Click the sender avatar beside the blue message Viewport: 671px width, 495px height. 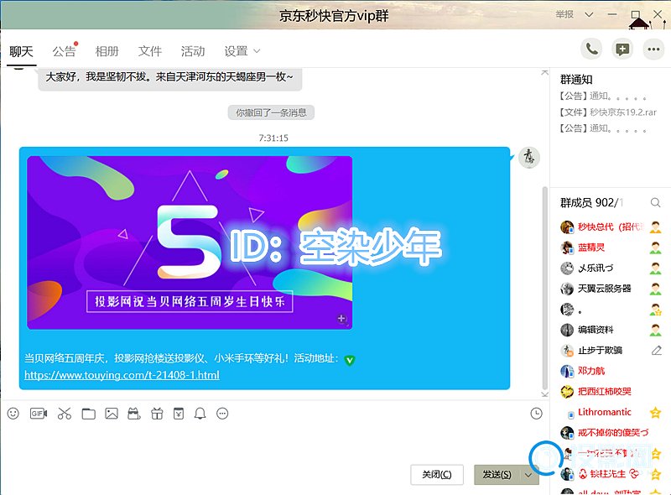pyautogui.click(x=529, y=157)
